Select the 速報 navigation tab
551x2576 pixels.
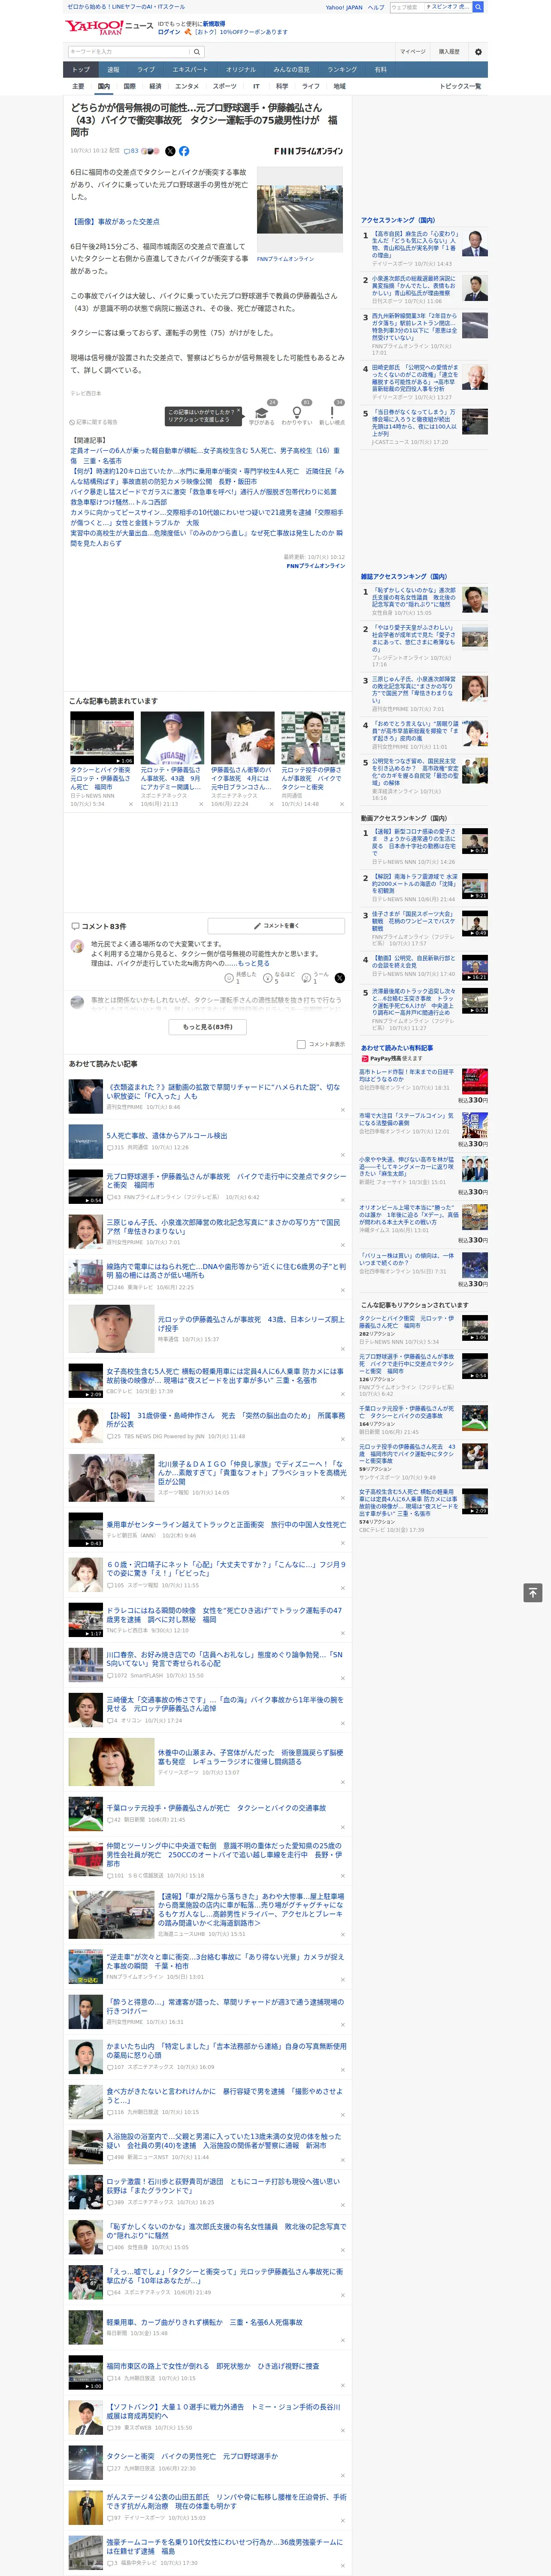click(x=113, y=70)
